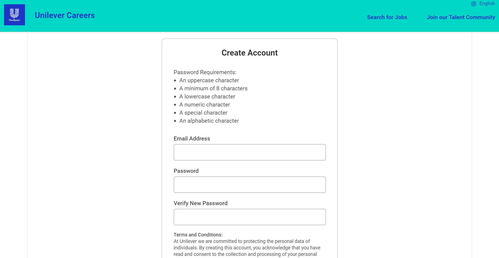Click the Create Account heading
The height and width of the screenshot is (258, 499).
coord(249,53)
